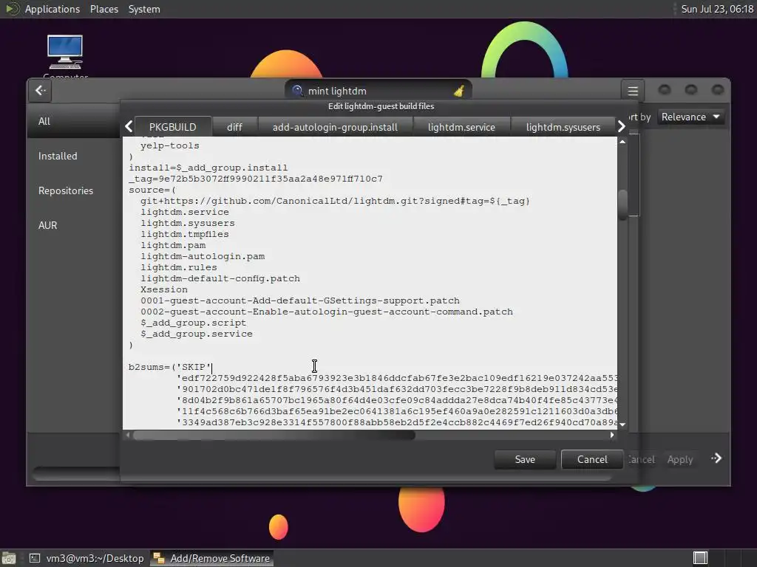The height and width of the screenshot is (567, 757).
Task: Click the line 'lightdm.tmpfiles'
Action: (x=184, y=234)
